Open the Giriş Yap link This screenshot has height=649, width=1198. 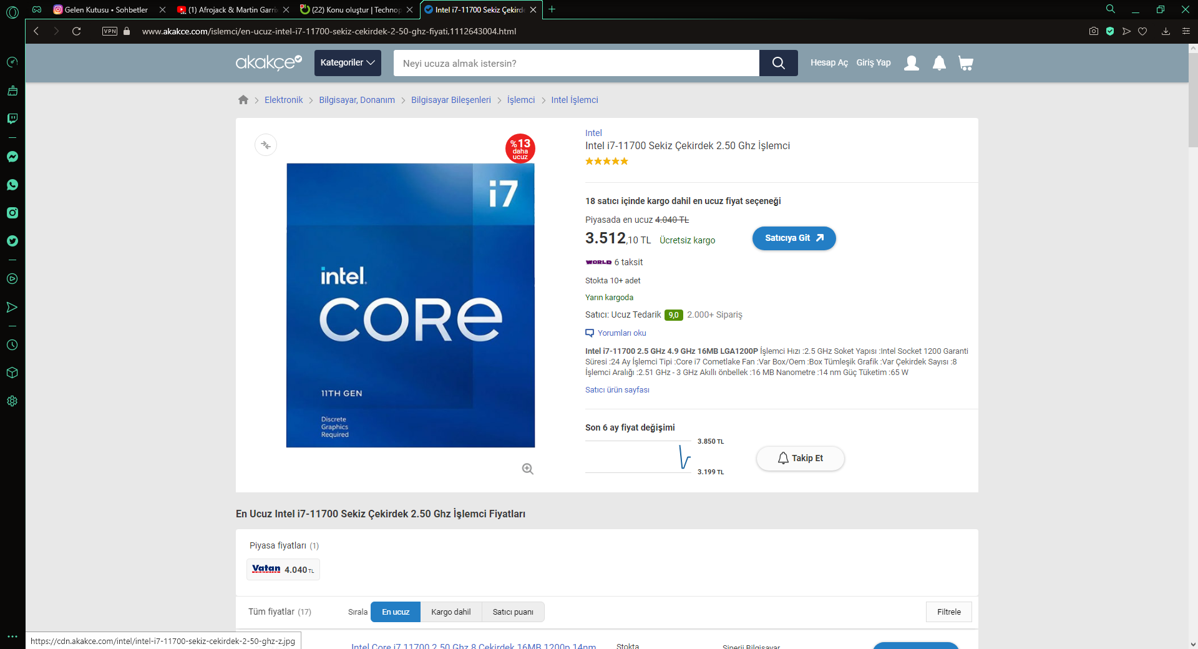click(x=874, y=62)
